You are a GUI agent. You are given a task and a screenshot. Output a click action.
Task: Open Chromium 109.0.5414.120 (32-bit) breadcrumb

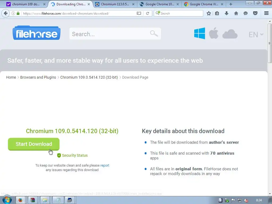(89, 77)
